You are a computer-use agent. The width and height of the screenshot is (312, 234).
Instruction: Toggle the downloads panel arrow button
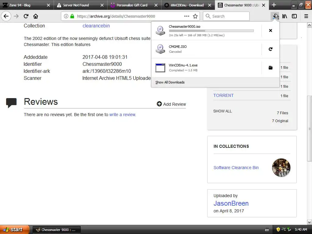point(275,16)
